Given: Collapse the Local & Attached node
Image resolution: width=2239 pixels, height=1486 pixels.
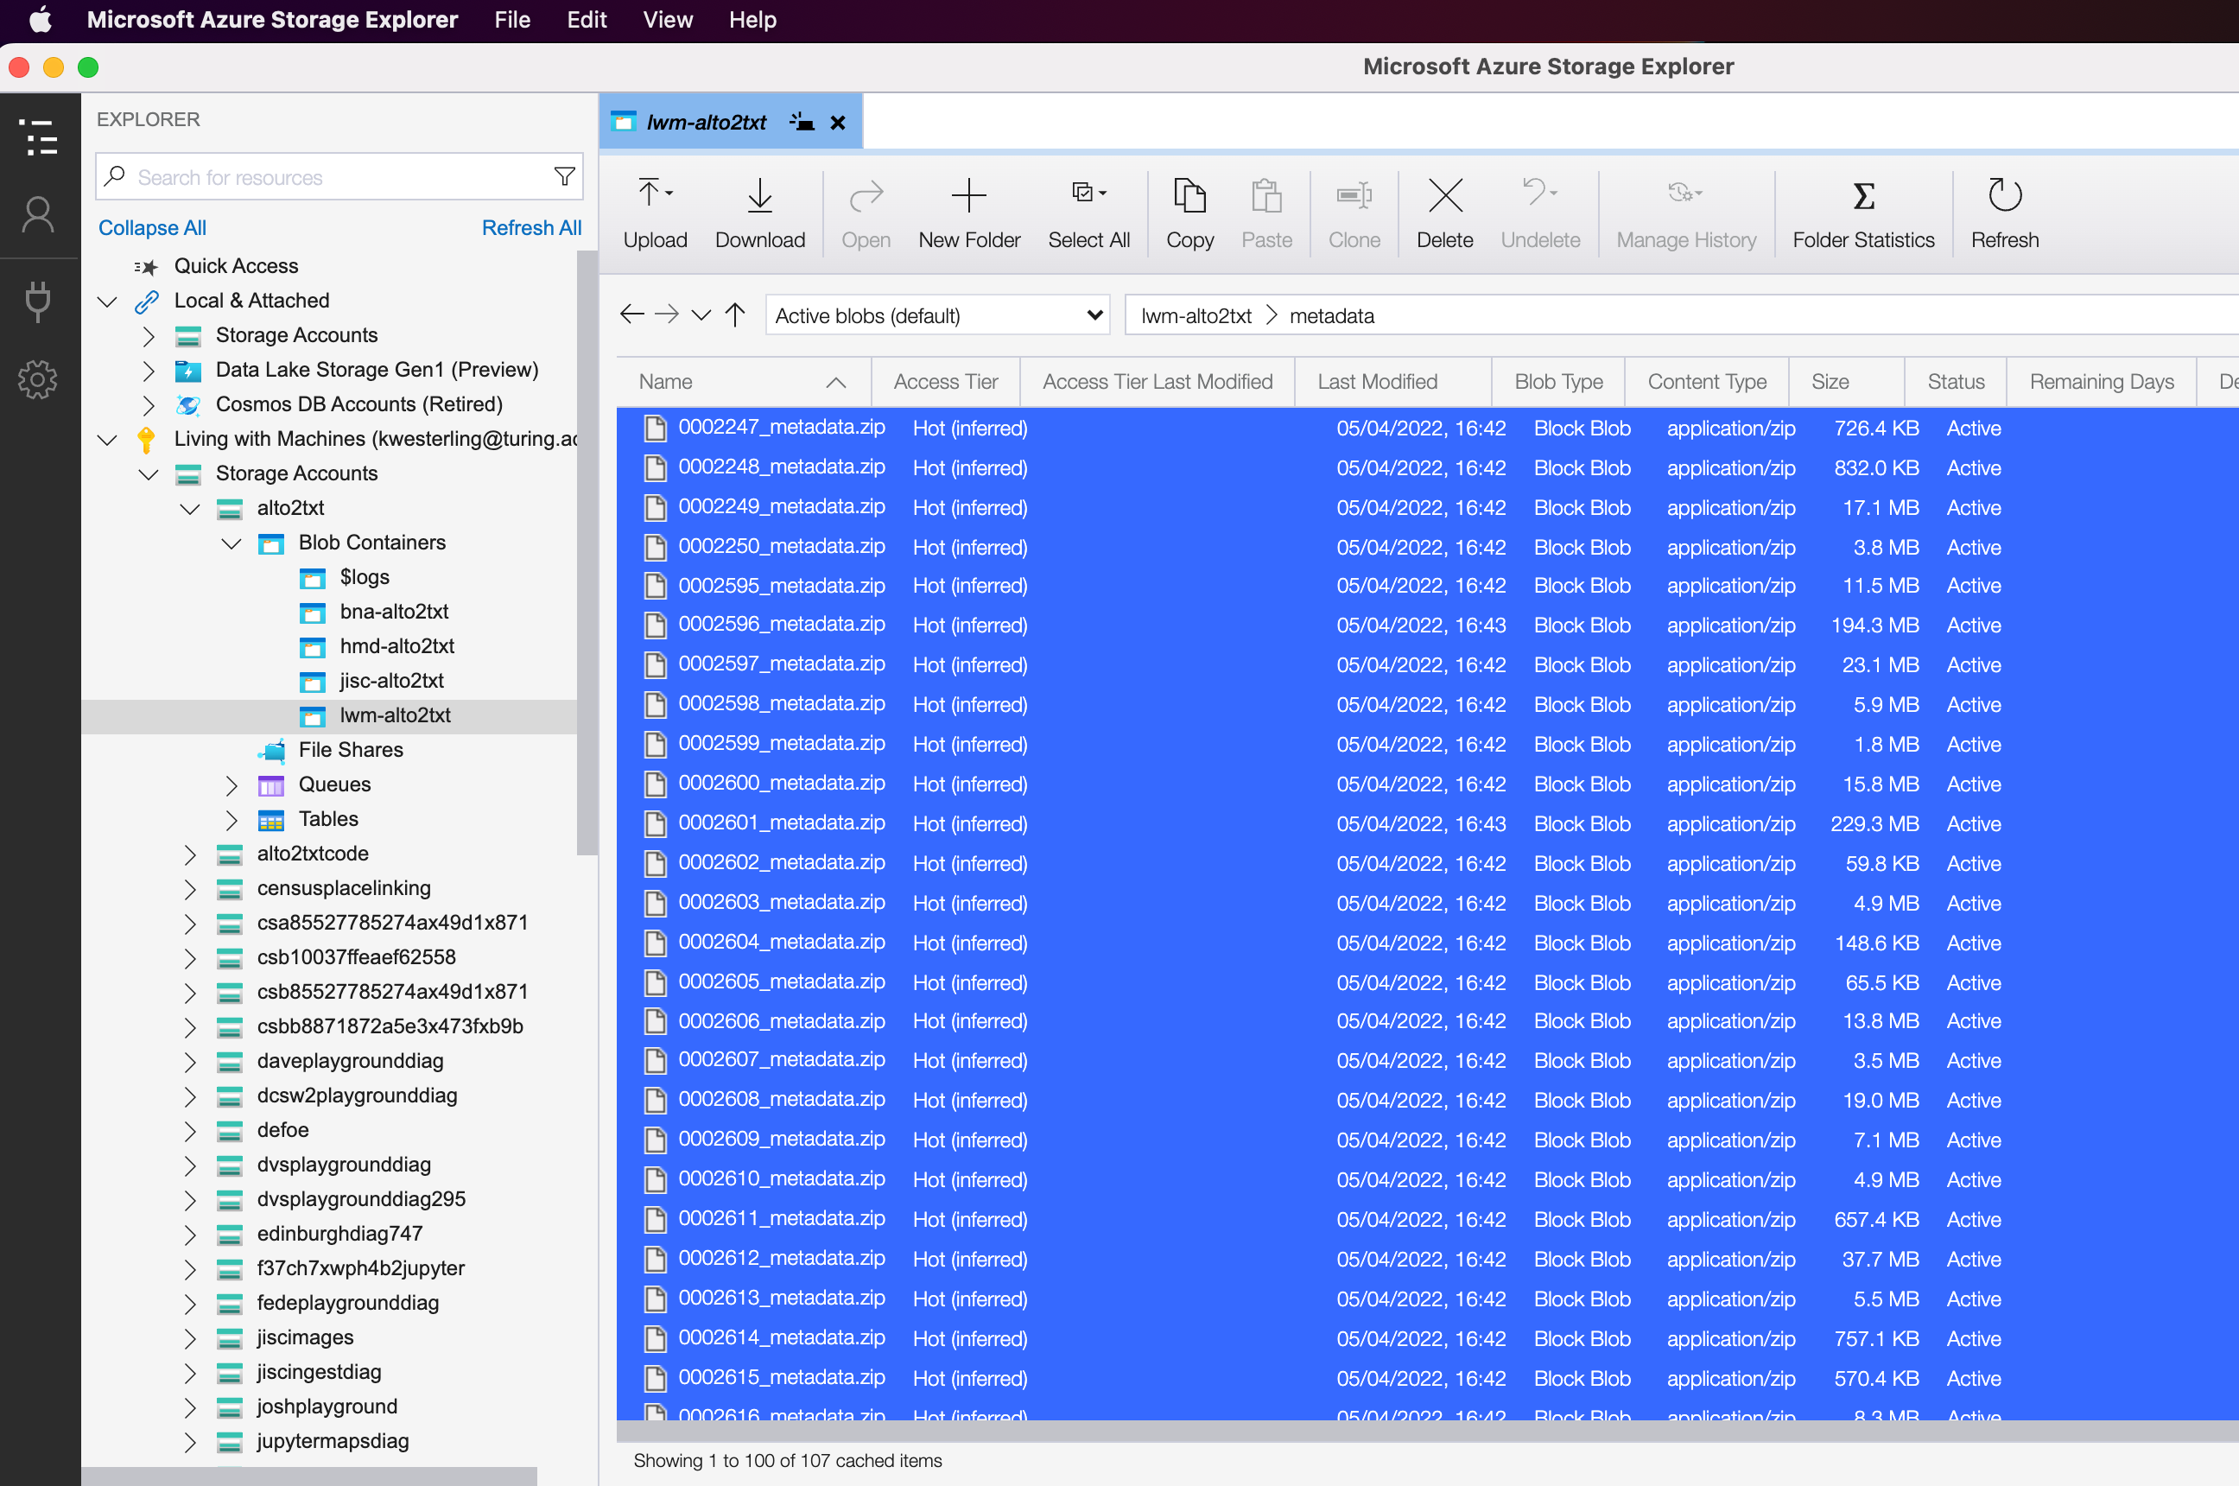Looking at the screenshot, I should 107,302.
